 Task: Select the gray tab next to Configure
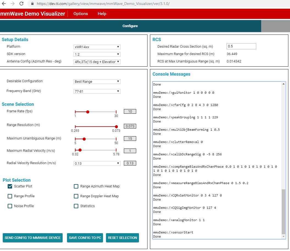[275, 26]
